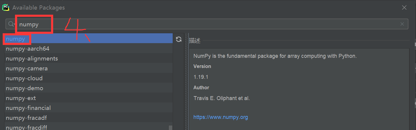Click the PyCharm logo in the title bar
Image resolution: width=416 pixels, height=130 pixels.
tap(6, 7)
